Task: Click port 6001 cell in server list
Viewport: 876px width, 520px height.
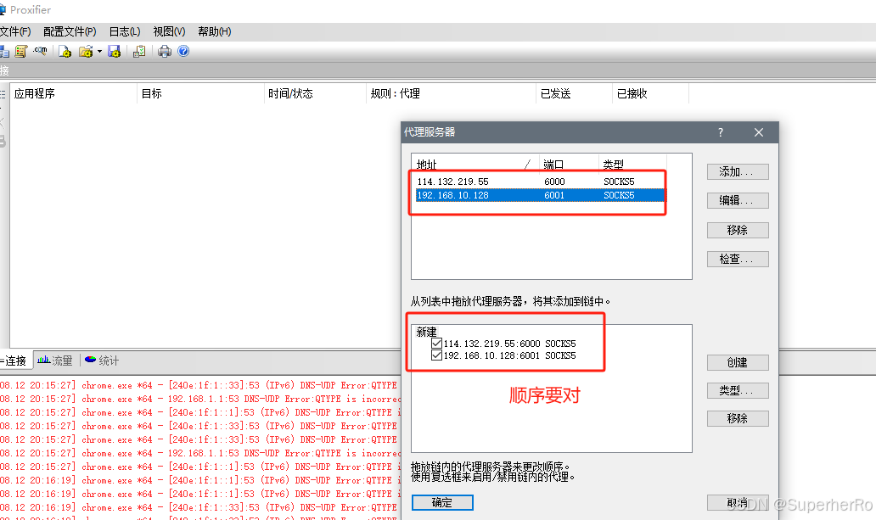Action: pyautogui.click(x=554, y=195)
